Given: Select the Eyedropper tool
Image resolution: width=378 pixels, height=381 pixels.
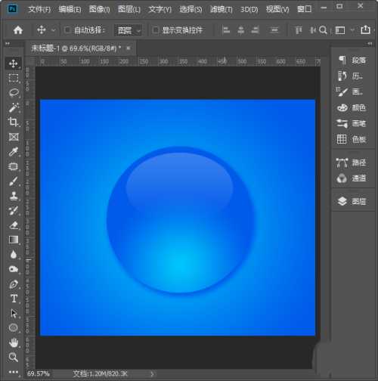Looking at the screenshot, I should (14, 152).
